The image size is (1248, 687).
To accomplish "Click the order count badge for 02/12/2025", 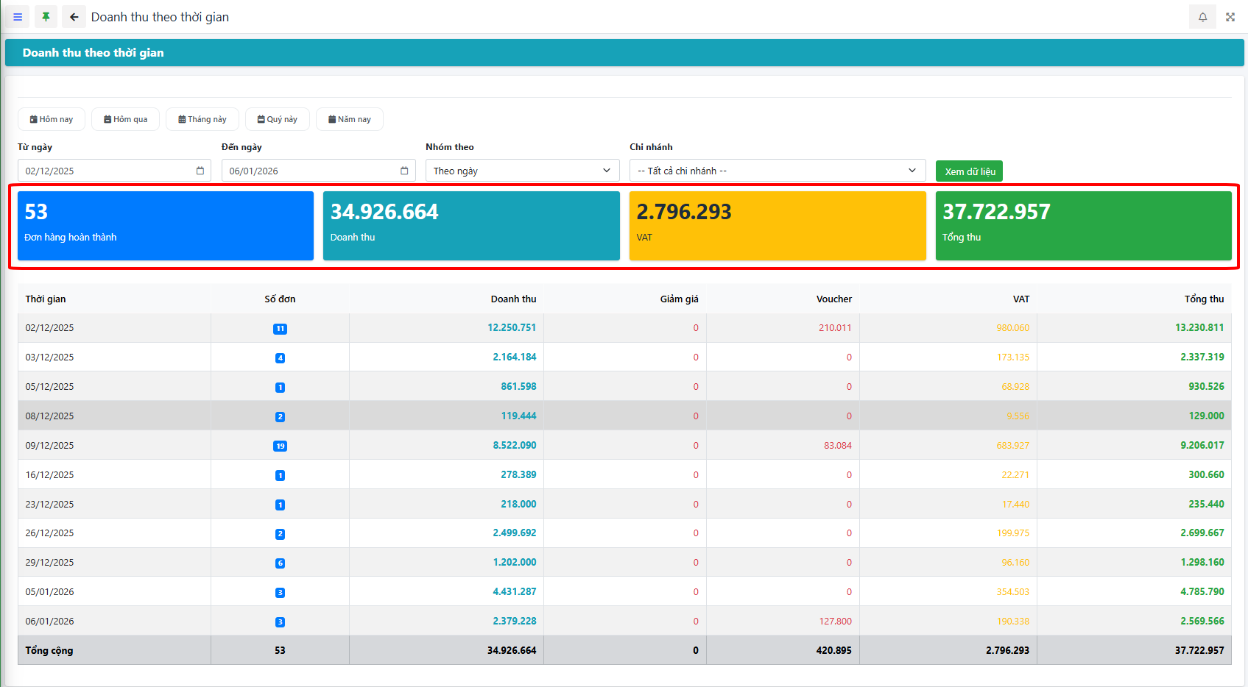I will (x=280, y=329).
